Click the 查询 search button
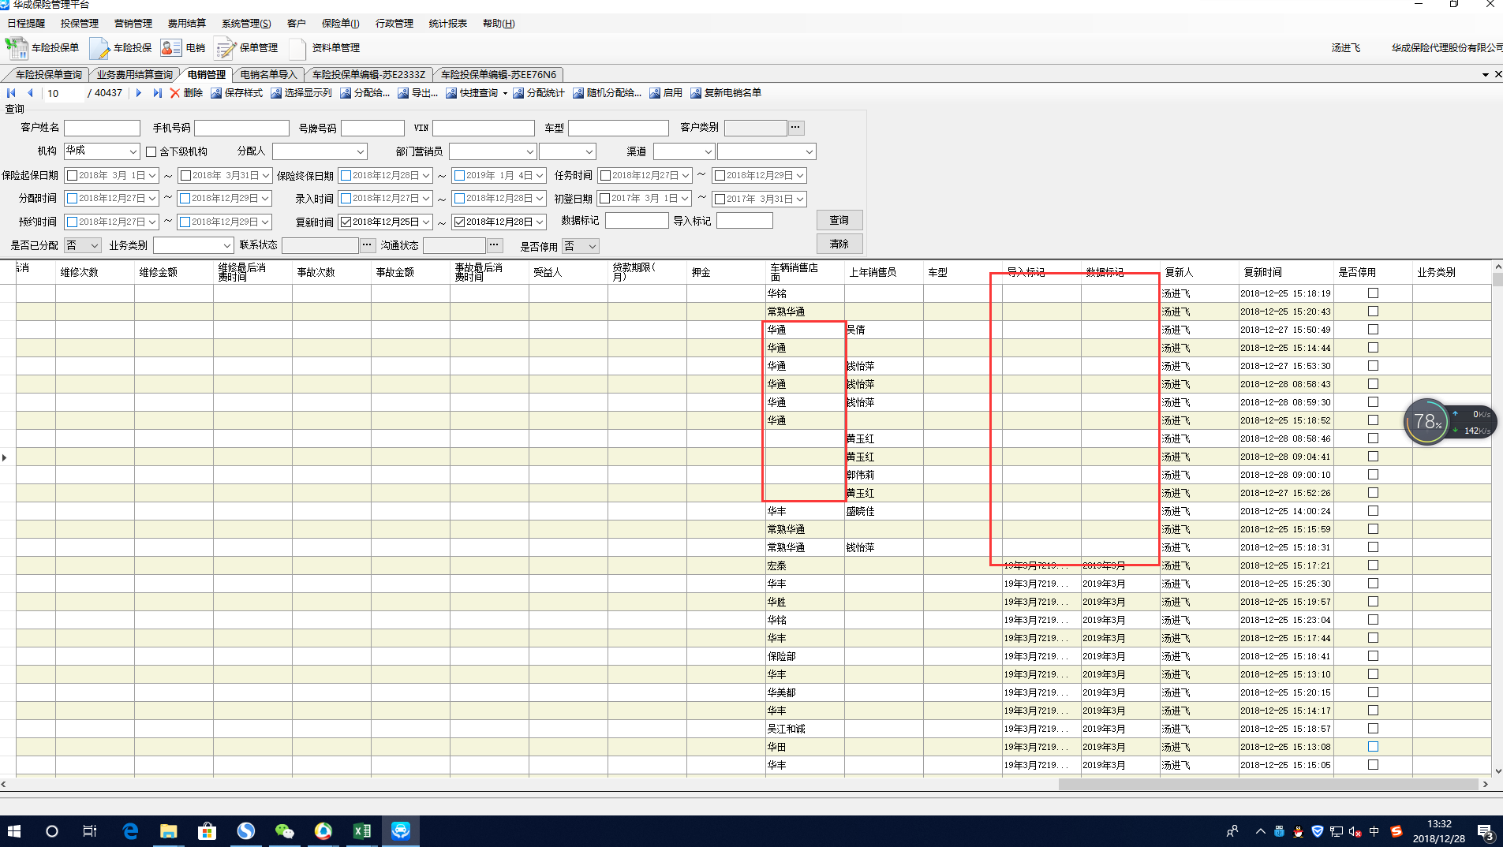 pos(839,221)
